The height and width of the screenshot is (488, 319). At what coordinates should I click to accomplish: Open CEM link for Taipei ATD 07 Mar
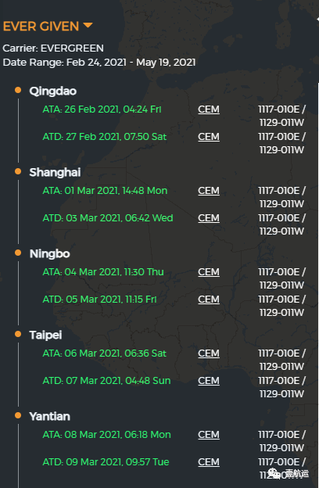209,381
